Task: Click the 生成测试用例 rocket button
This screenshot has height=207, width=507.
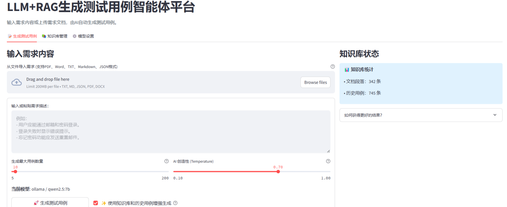Action: pyautogui.click(x=50, y=203)
